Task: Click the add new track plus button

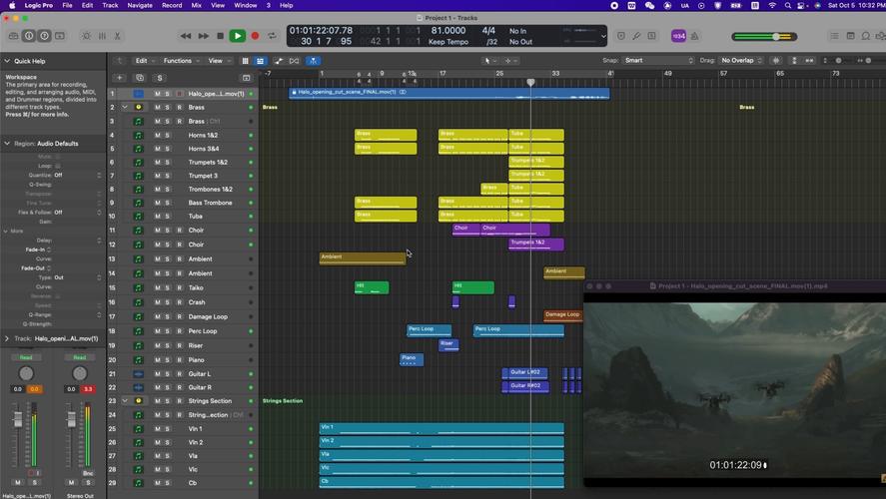Action: (119, 78)
